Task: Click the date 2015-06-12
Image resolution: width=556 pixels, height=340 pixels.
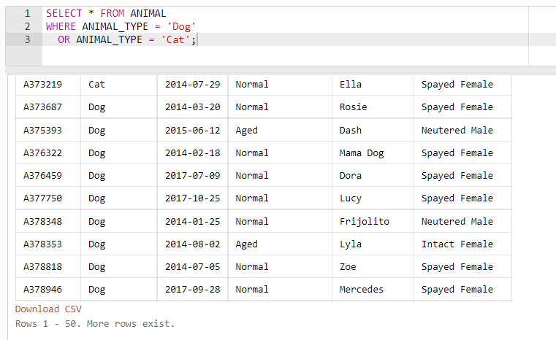Action: coord(193,131)
